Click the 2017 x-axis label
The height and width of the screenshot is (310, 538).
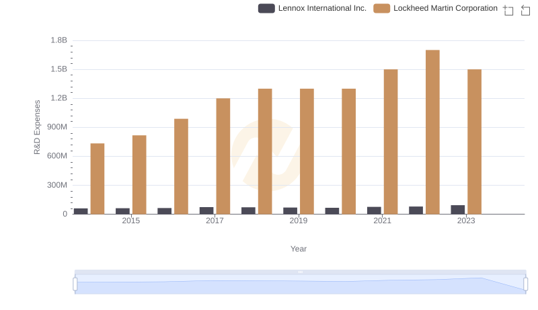[x=215, y=221]
